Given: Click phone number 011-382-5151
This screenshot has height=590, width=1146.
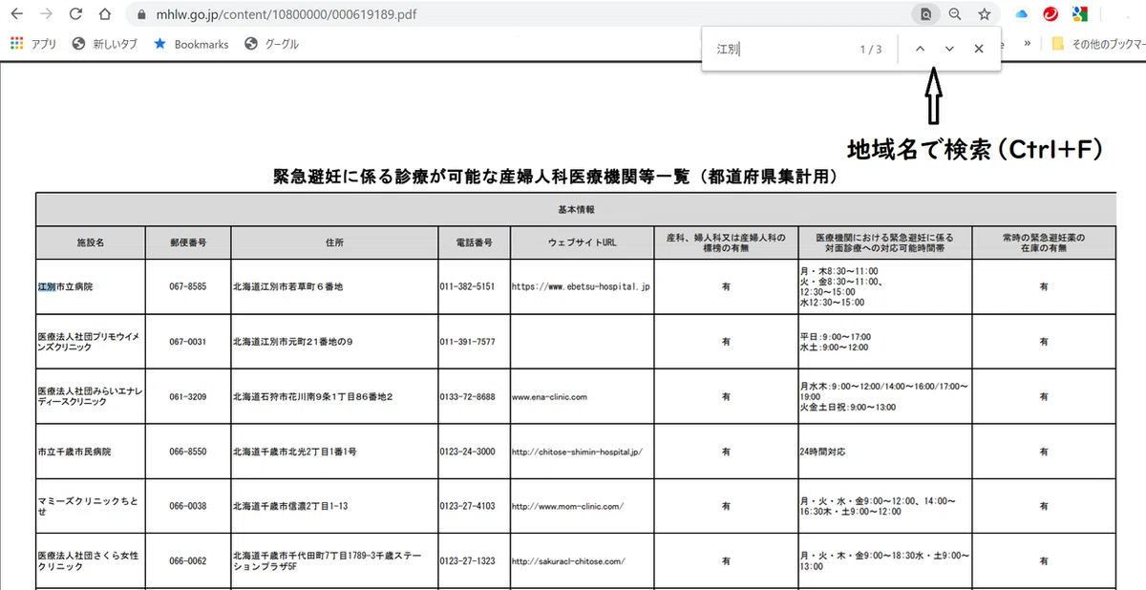Looking at the screenshot, I should coord(467,286).
